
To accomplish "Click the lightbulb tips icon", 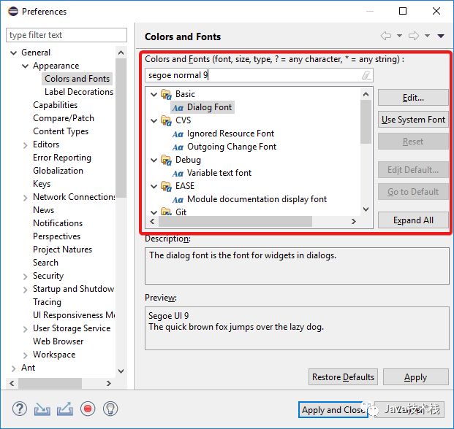I will coord(110,409).
